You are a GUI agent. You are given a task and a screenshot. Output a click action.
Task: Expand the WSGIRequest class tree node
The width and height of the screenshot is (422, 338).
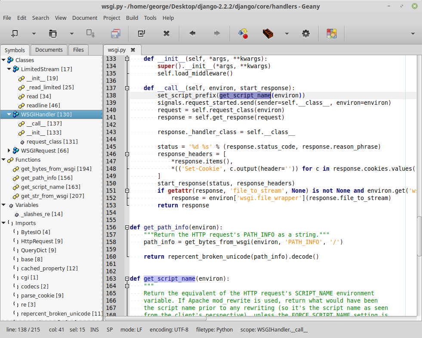pyautogui.click(x=10, y=150)
